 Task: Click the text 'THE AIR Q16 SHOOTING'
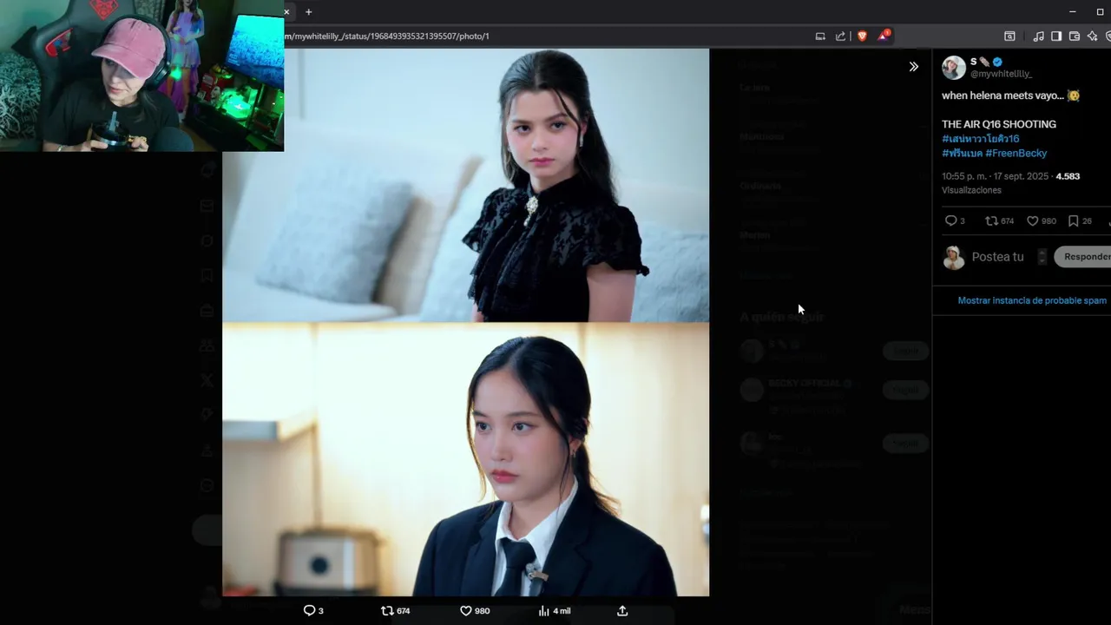point(999,124)
